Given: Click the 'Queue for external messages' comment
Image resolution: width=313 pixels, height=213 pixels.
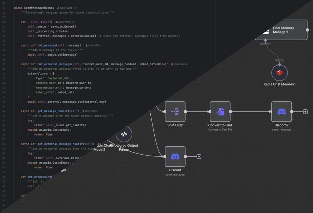Looking at the screenshot, I should coord(139,36).
